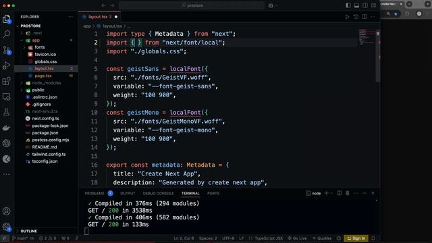Go forward with navigation arrow
The image size is (432, 243).
coord(113,5)
